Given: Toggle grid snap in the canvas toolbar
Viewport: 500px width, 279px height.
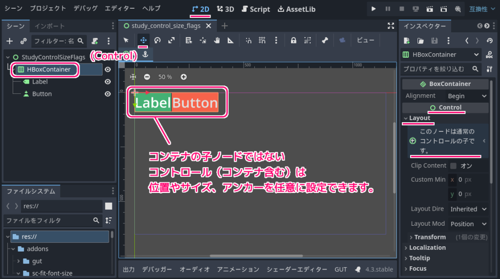Looking at the screenshot, I should click(262, 40).
